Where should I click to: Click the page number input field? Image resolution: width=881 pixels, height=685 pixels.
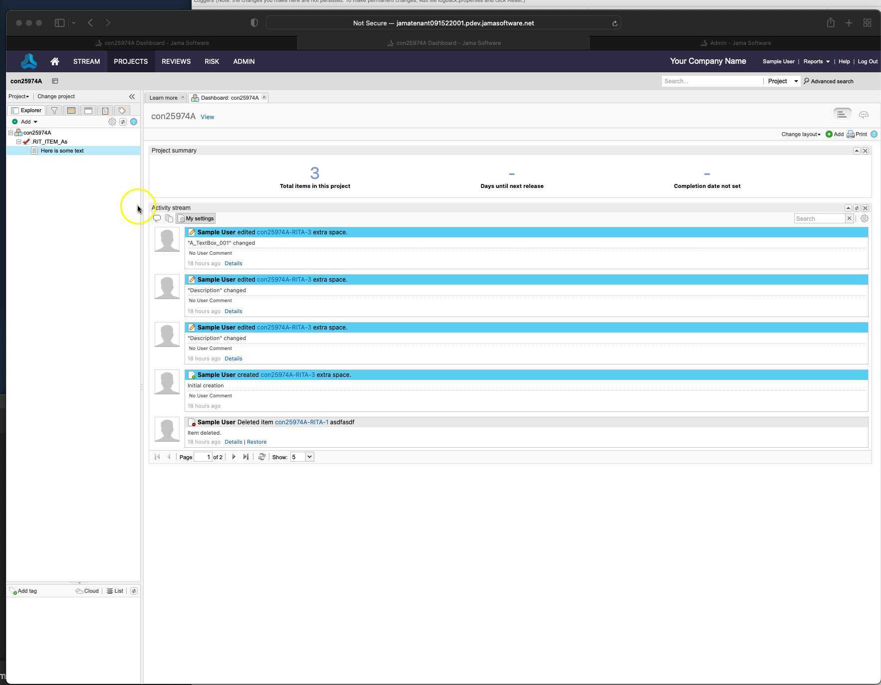click(203, 457)
